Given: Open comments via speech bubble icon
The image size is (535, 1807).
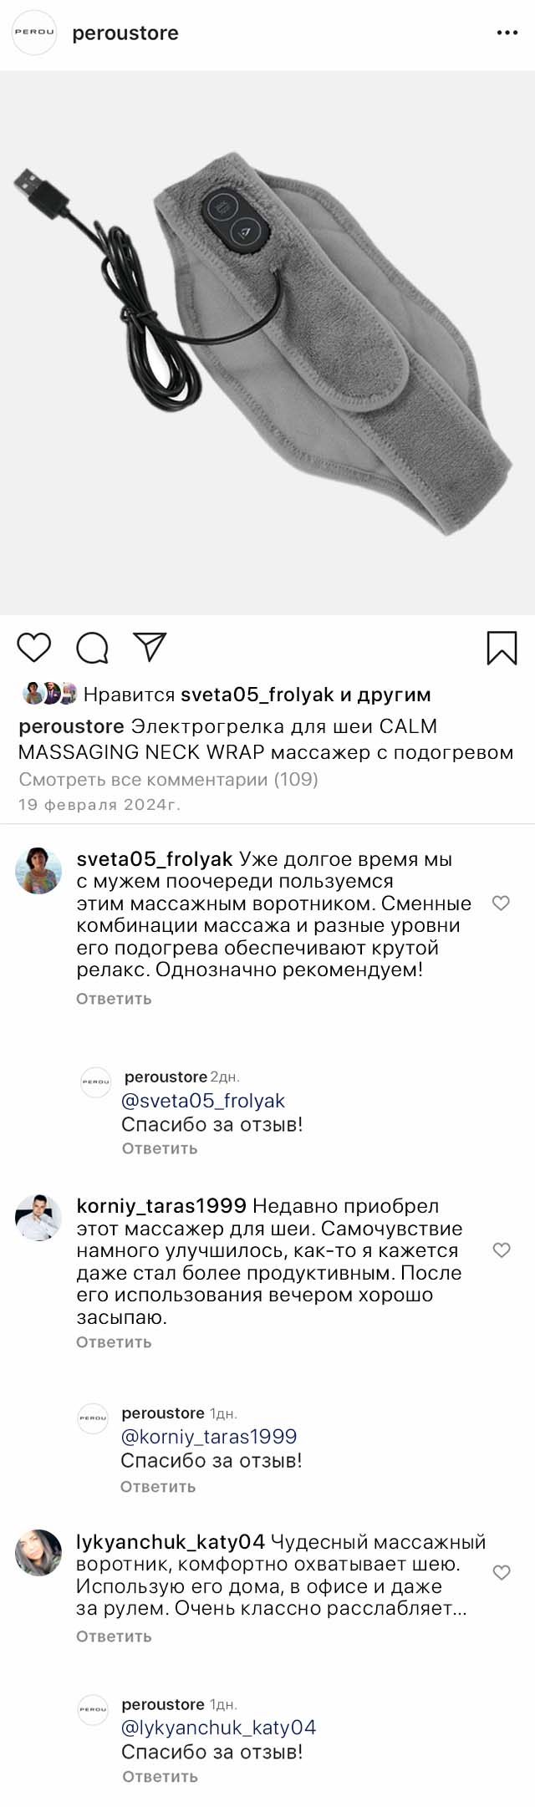Looking at the screenshot, I should click(x=92, y=648).
